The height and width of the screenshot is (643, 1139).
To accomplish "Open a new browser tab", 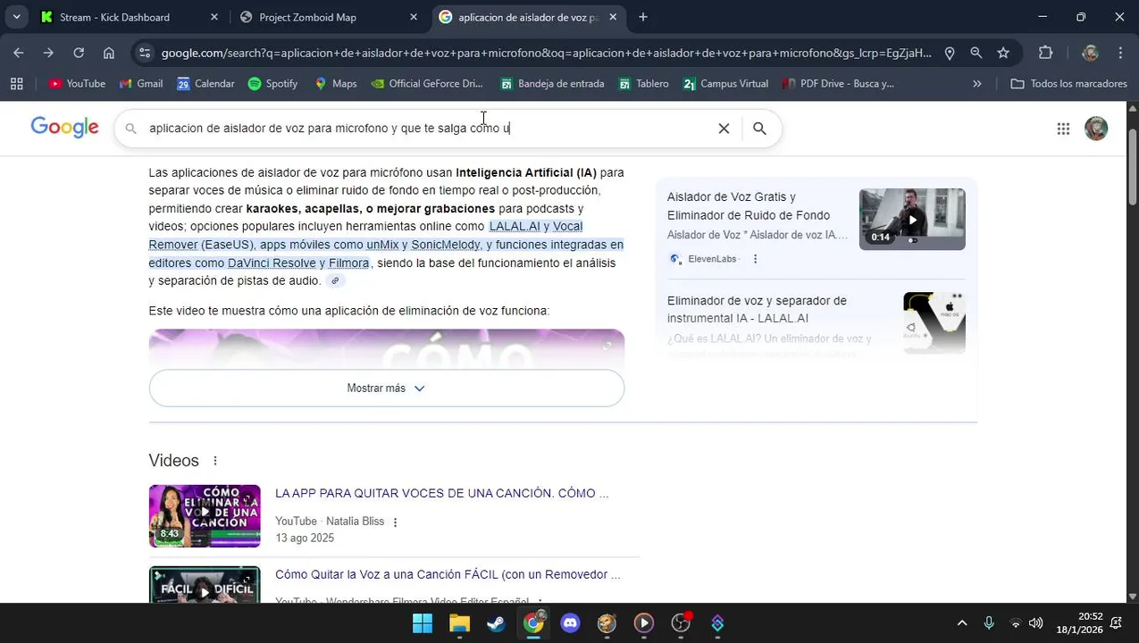I will 643,17.
